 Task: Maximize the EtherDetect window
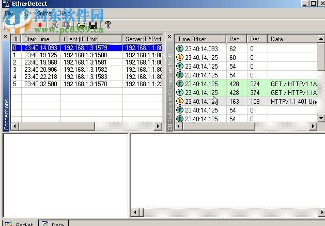(314, 4)
